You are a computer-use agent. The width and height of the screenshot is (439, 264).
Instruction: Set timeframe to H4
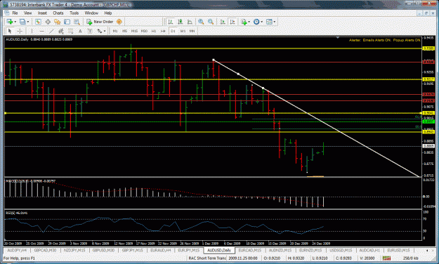point(163,31)
